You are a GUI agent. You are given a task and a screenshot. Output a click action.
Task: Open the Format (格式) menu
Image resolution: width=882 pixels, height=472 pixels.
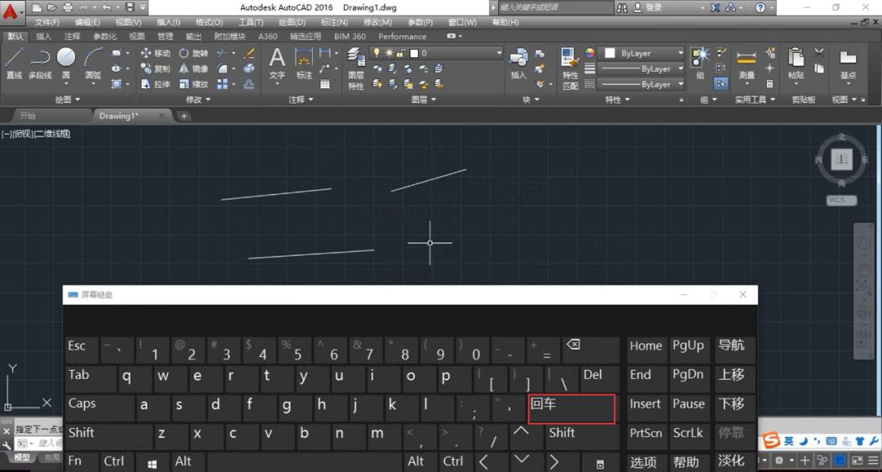click(x=209, y=22)
